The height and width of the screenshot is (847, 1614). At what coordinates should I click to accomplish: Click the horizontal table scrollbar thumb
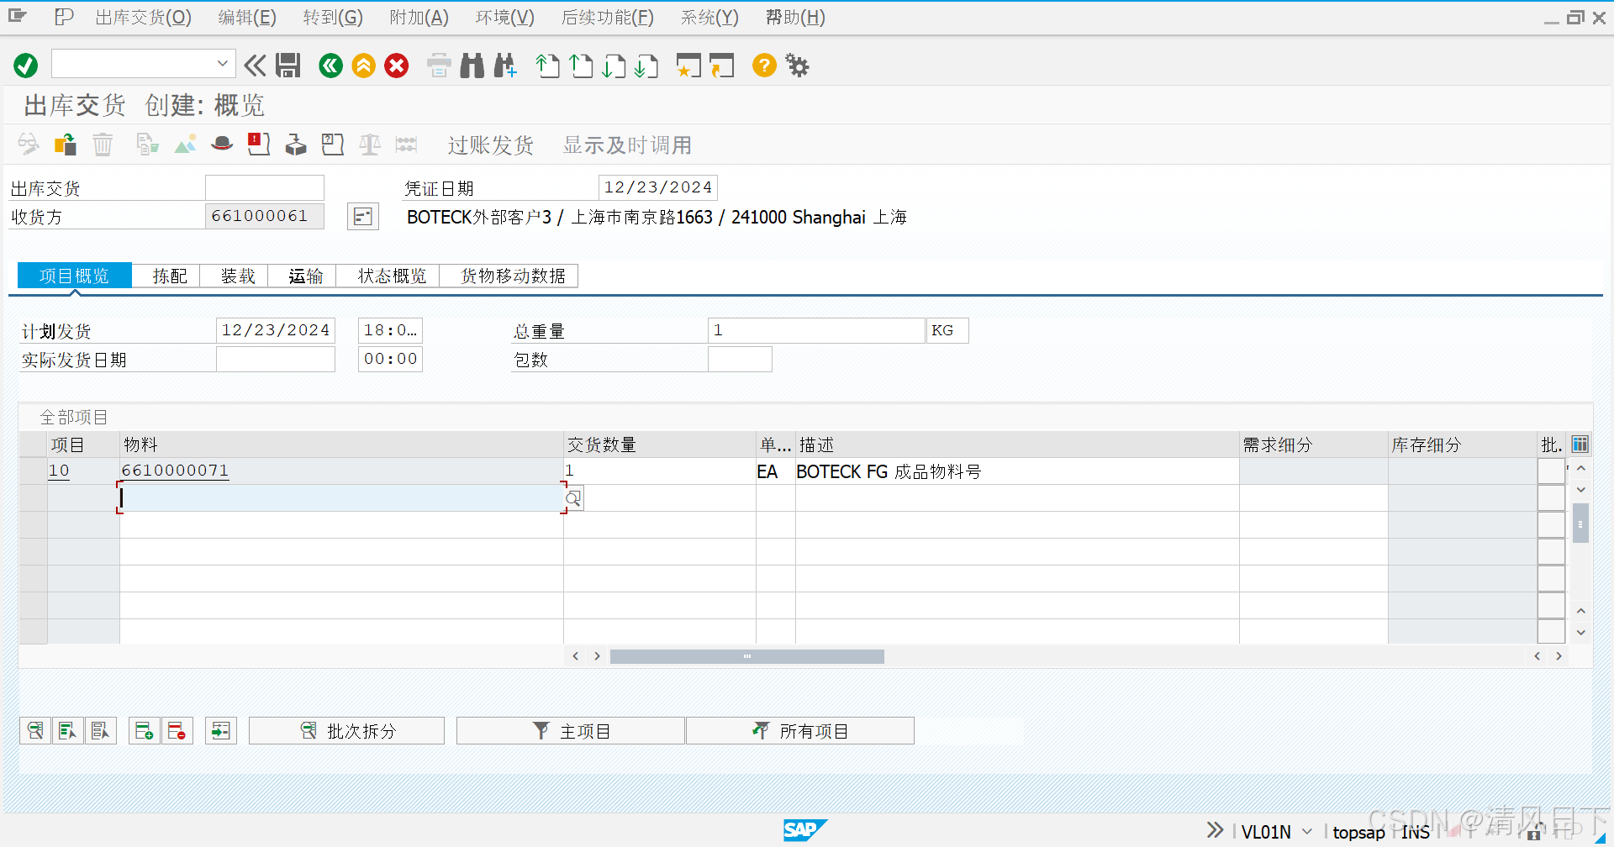tap(747, 656)
